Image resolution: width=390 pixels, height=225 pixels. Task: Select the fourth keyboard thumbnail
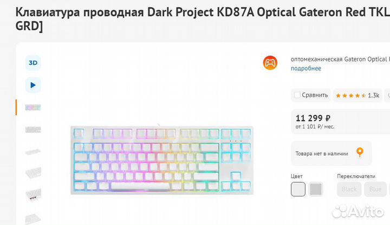[33, 173]
